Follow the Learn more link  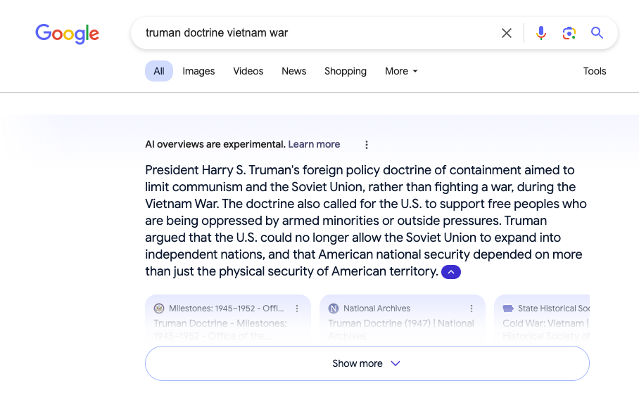click(x=314, y=144)
